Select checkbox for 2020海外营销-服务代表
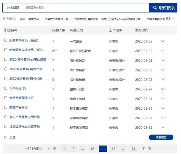 pyautogui.click(x=6, y=78)
